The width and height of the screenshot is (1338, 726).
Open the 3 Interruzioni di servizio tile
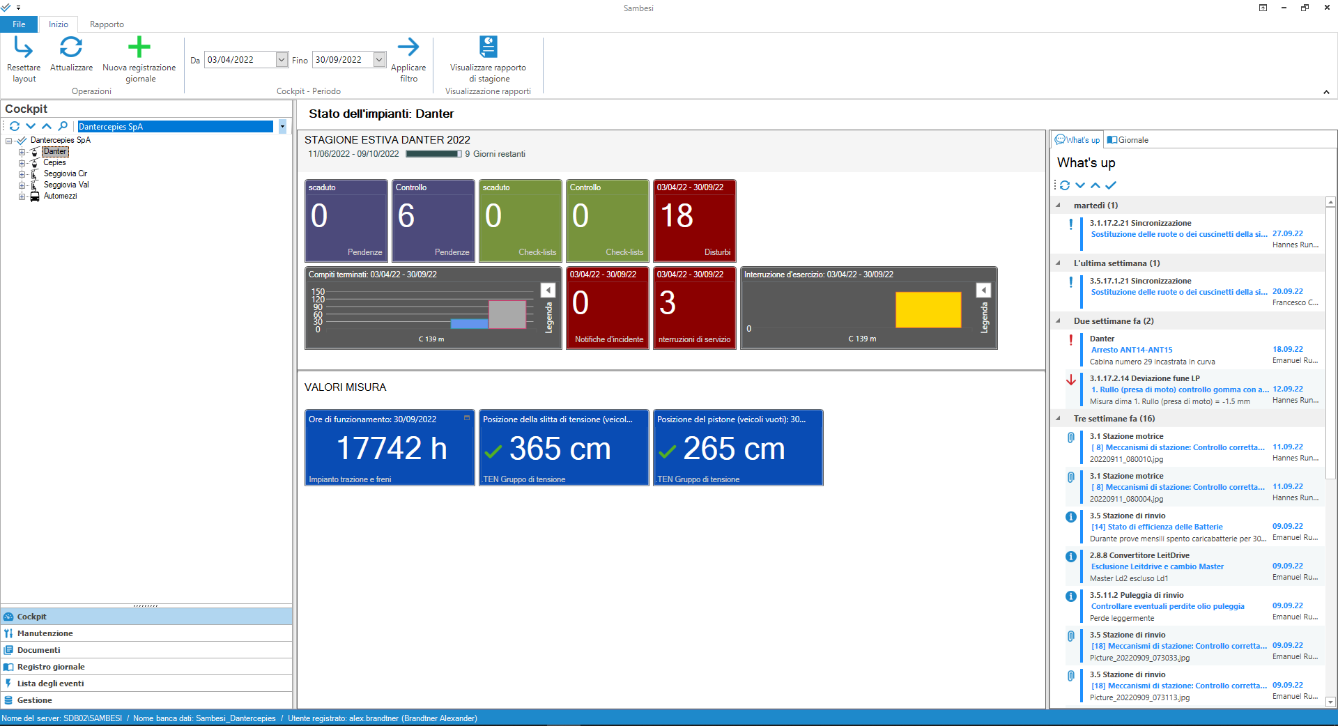click(x=694, y=308)
